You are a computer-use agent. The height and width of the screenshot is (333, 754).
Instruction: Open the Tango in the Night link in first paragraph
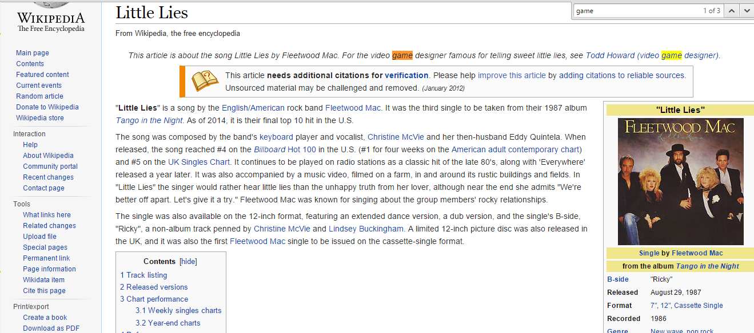point(149,120)
